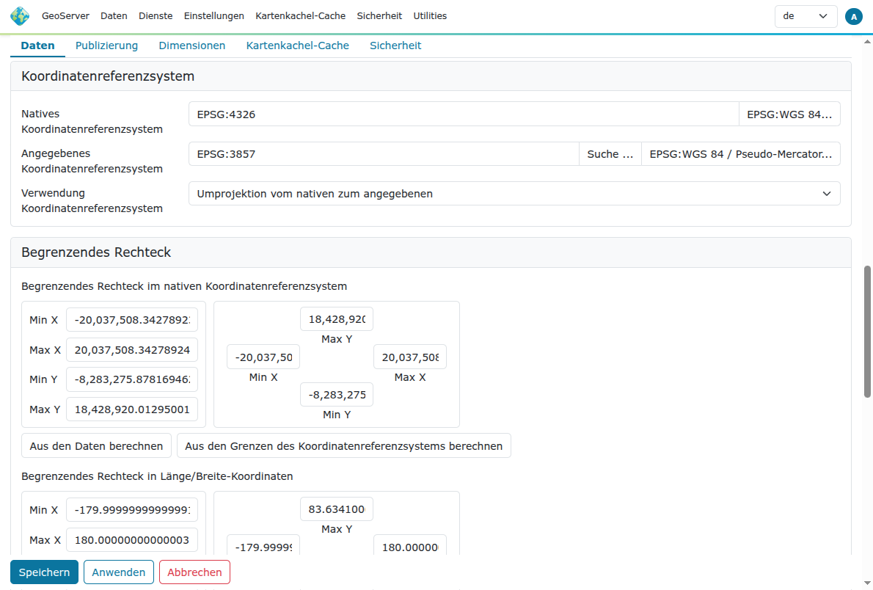Open the EPSG:WGS 84 native CRS link
Screen dimensions: 873x590
pos(789,114)
